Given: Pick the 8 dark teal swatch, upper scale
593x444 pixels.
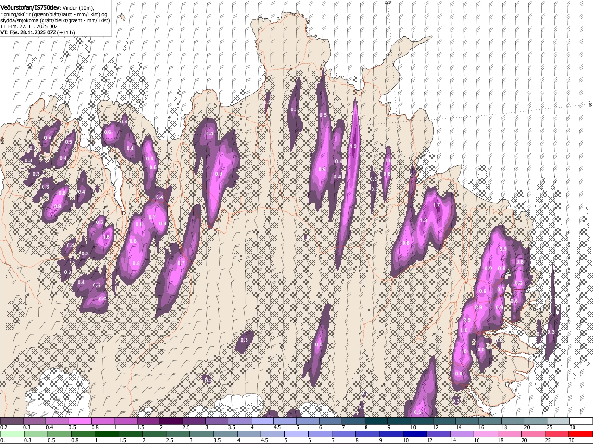Looking at the screenshot, I should click(x=376, y=420).
